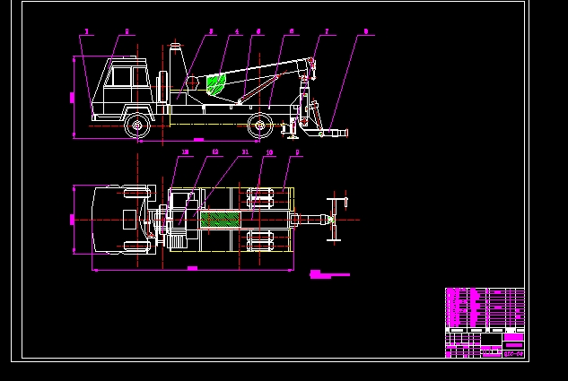This screenshot has height=381, width=568.
Task: Click callout number 6 in the side view
Action: click(292, 32)
